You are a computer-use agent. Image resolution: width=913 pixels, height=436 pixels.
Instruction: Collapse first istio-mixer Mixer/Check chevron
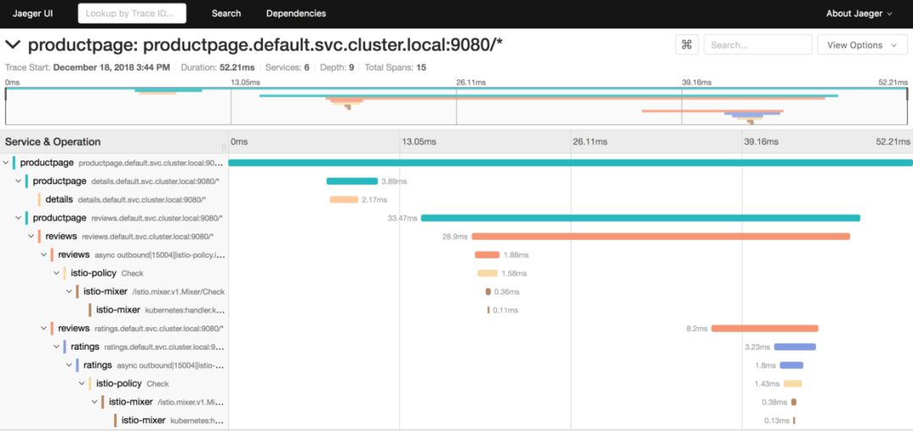69,292
